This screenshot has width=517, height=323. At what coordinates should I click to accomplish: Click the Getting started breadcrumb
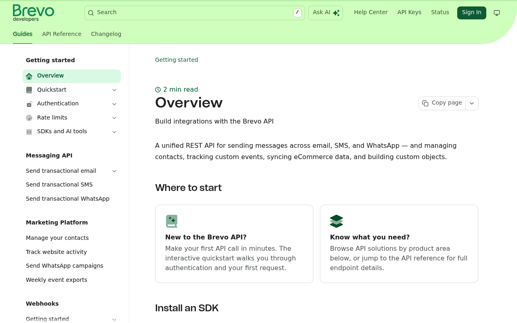177,60
